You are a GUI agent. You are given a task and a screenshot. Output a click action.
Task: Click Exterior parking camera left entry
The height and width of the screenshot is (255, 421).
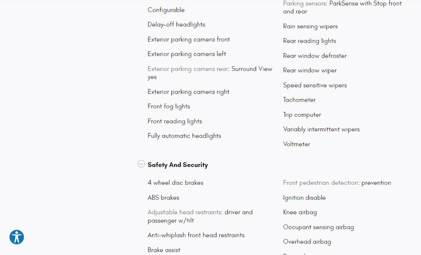[187, 54]
